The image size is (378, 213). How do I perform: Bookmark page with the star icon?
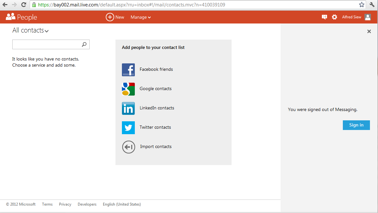coord(362,5)
